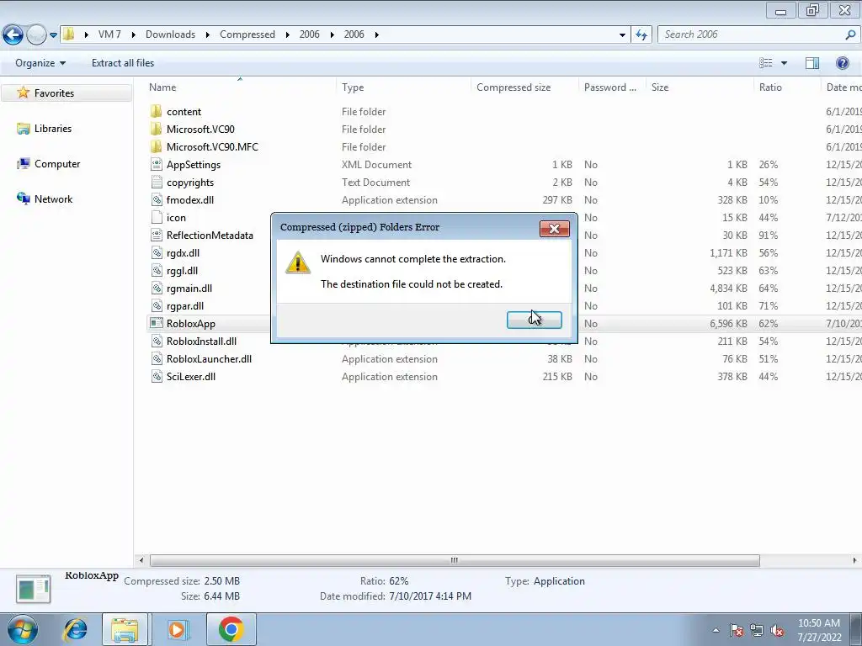Click the RobloxApp application icon
Viewport: 862px width, 646px height.
(x=157, y=324)
